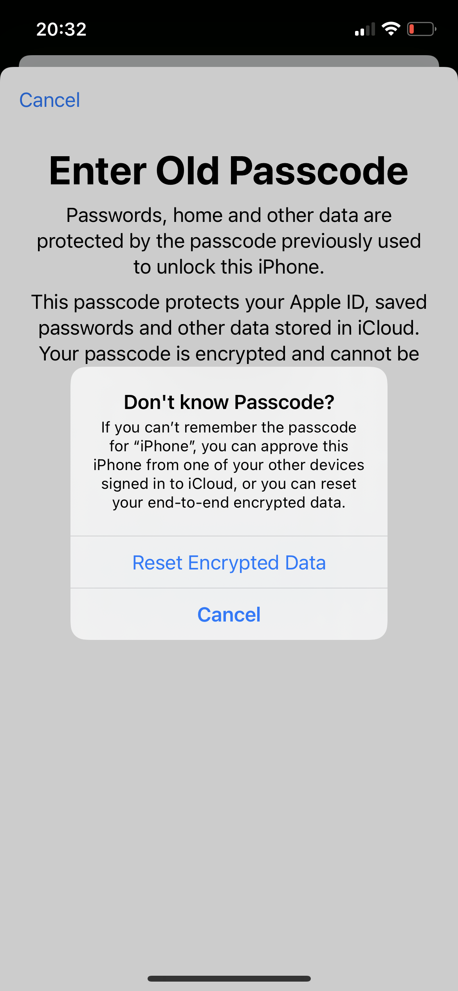Tap alert line "your end-to-end encrypted data."
Image resolution: width=458 pixels, height=991 pixels.
pyautogui.click(x=229, y=503)
